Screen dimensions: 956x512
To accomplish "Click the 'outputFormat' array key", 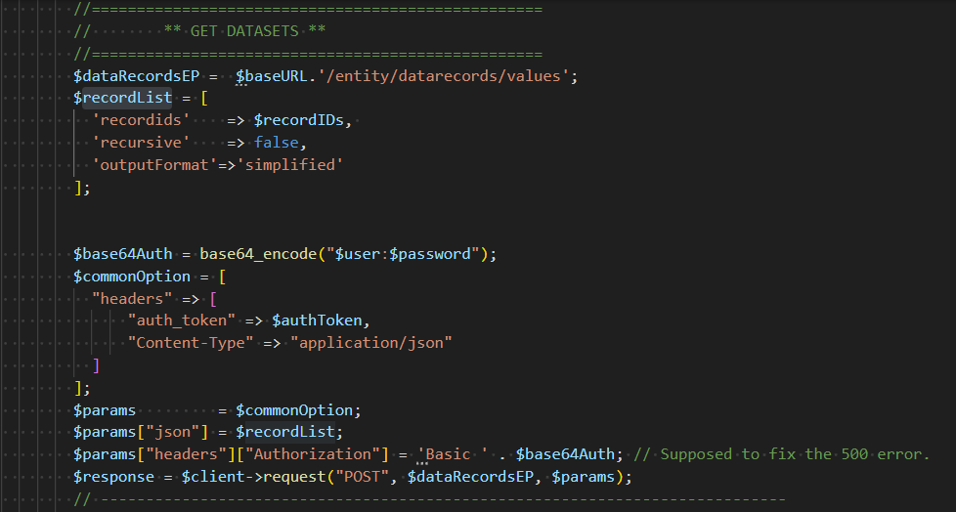I will click(154, 165).
